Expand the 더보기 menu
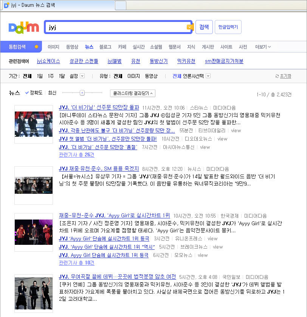Screen dimensions: 307x317 pos(263,47)
